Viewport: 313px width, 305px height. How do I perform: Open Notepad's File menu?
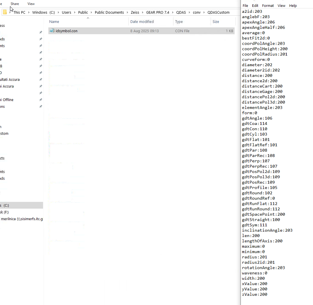tap(245, 6)
